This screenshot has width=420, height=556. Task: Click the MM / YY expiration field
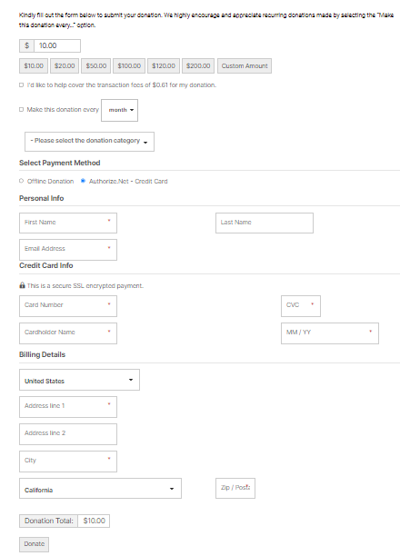coord(330,333)
